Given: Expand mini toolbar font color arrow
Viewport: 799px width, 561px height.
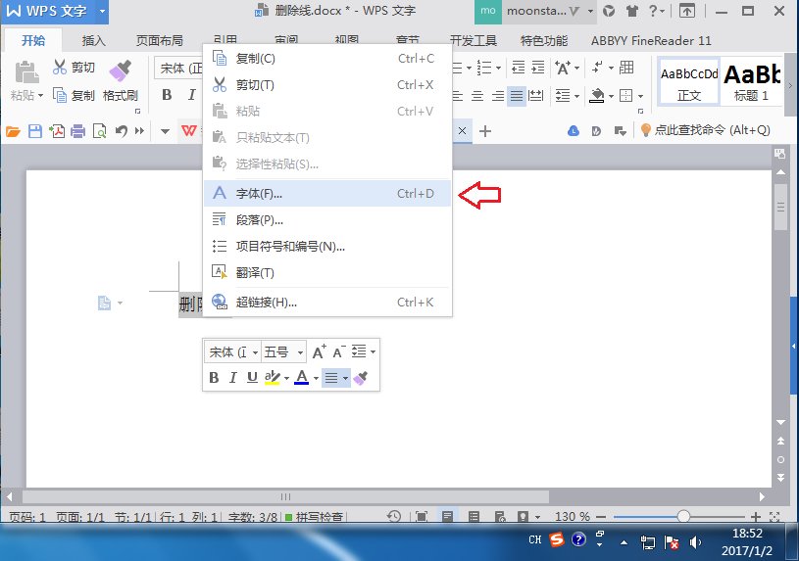Looking at the screenshot, I should tap(316, 378).
